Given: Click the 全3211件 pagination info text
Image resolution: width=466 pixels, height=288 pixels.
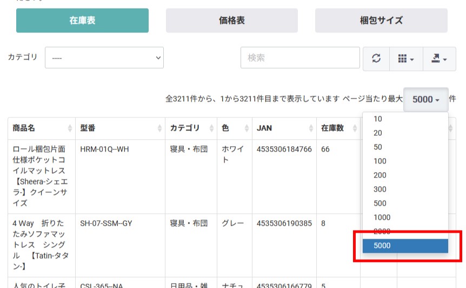Looking at the screenshot, I should click(252, 99).
